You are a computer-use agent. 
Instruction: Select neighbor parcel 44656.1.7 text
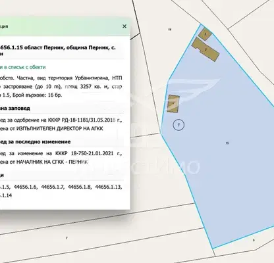tap(53, 187)
